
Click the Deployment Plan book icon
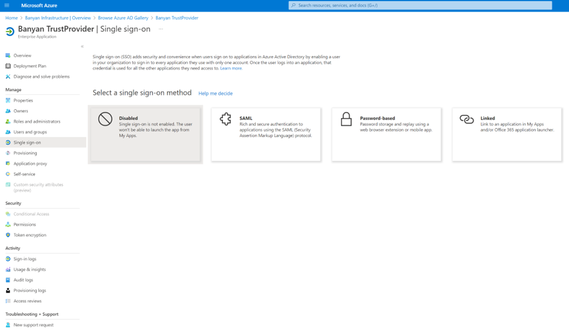click(x=8, y=66)
